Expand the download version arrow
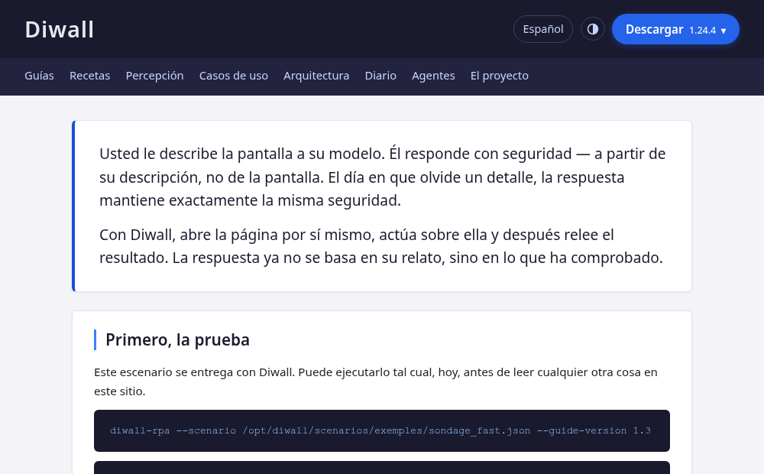Screen dimensions: 764x474 [724, 31]
